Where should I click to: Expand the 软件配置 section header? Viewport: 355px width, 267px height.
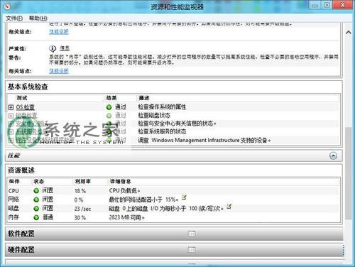coord(174,234)
